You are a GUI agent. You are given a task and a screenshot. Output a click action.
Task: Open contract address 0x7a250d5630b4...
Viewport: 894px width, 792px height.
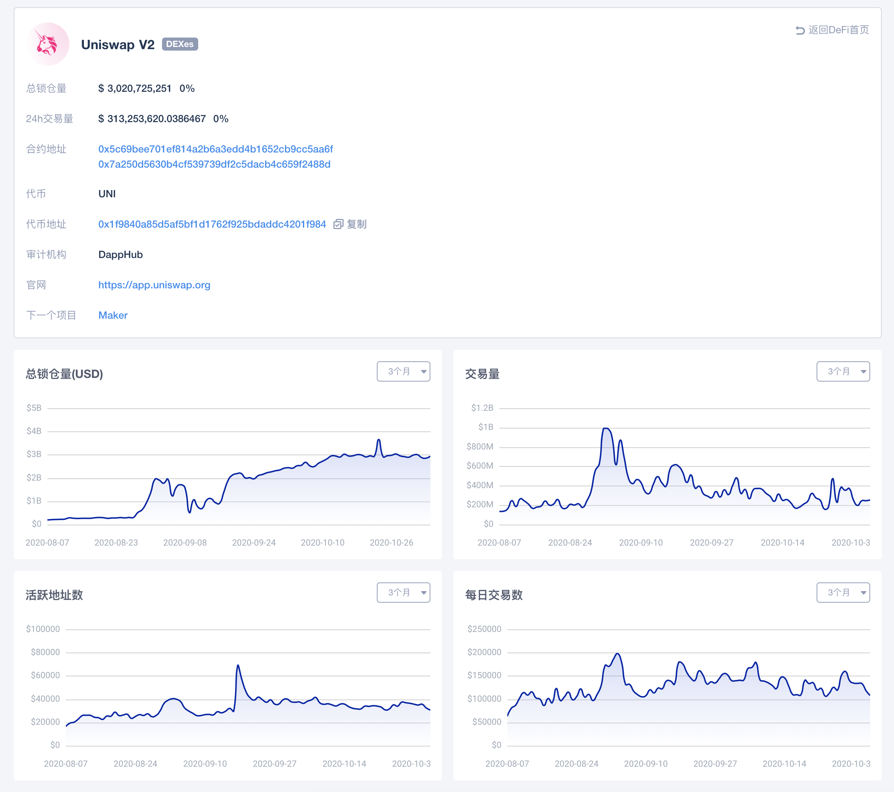click(x=214, y=164)
